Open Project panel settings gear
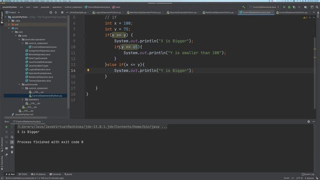Viewport: 320px width, 180px height. click(62, 12)
